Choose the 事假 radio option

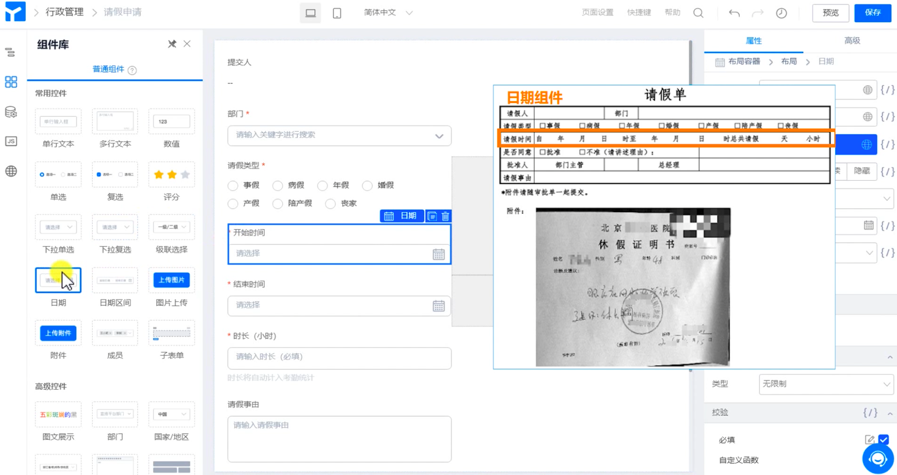tap(233, 186)
